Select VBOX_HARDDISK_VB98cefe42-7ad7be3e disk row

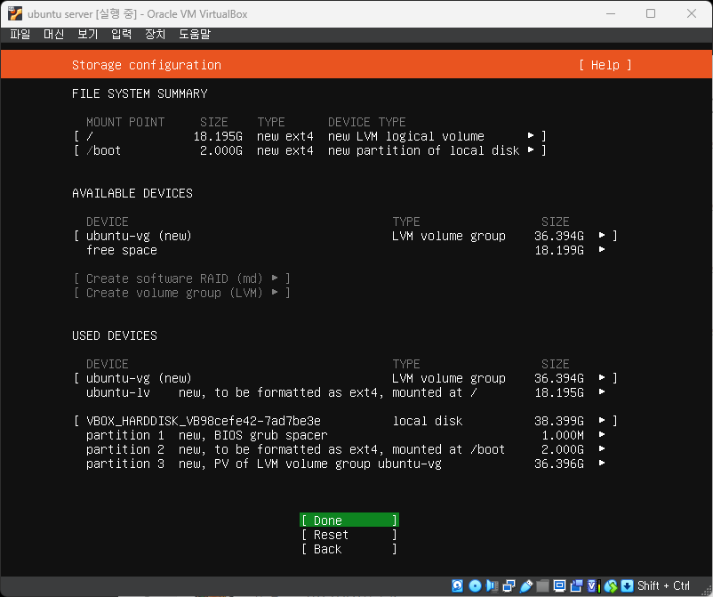click(x=346, y=421)
